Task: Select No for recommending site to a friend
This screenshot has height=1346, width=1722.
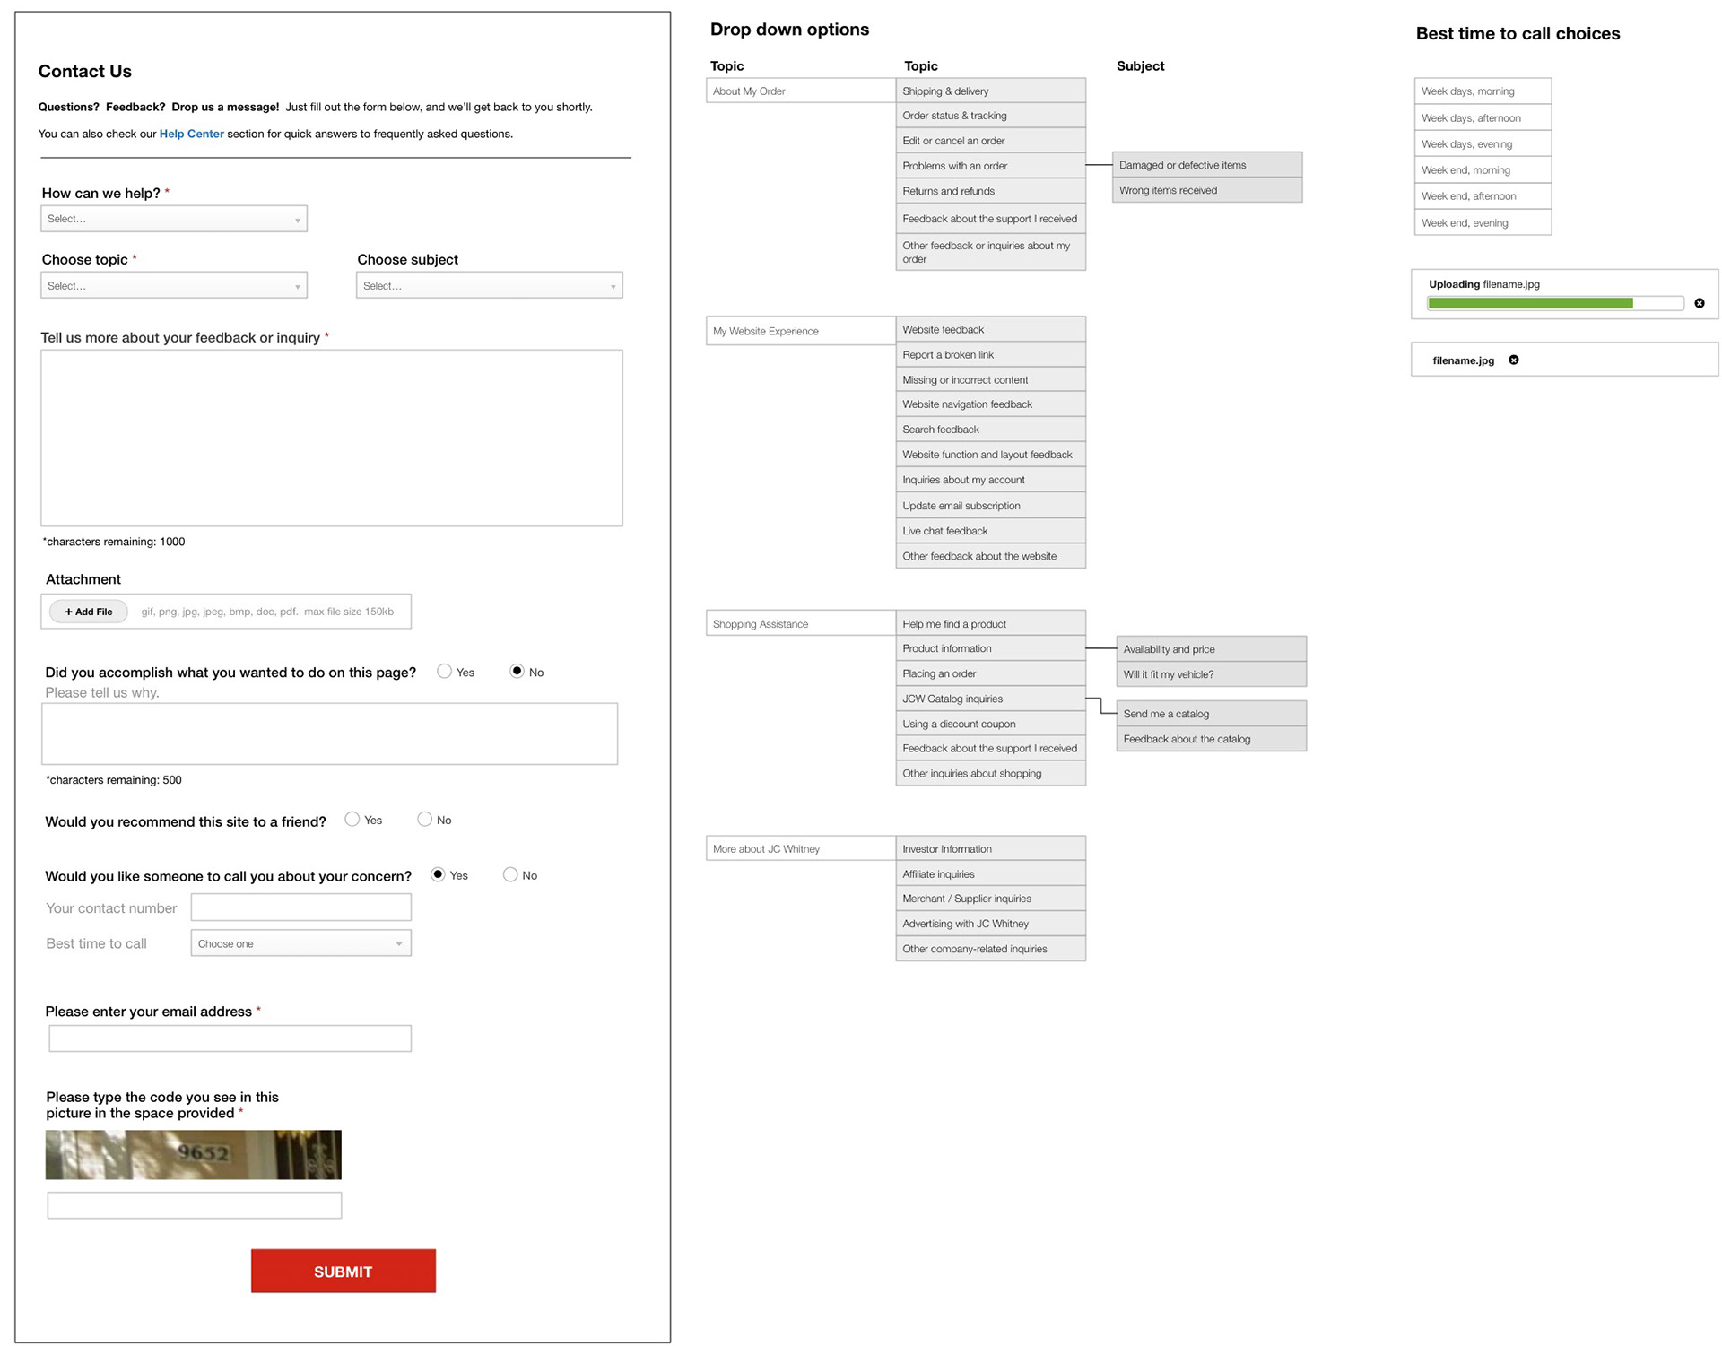Action: pos(424,819)
